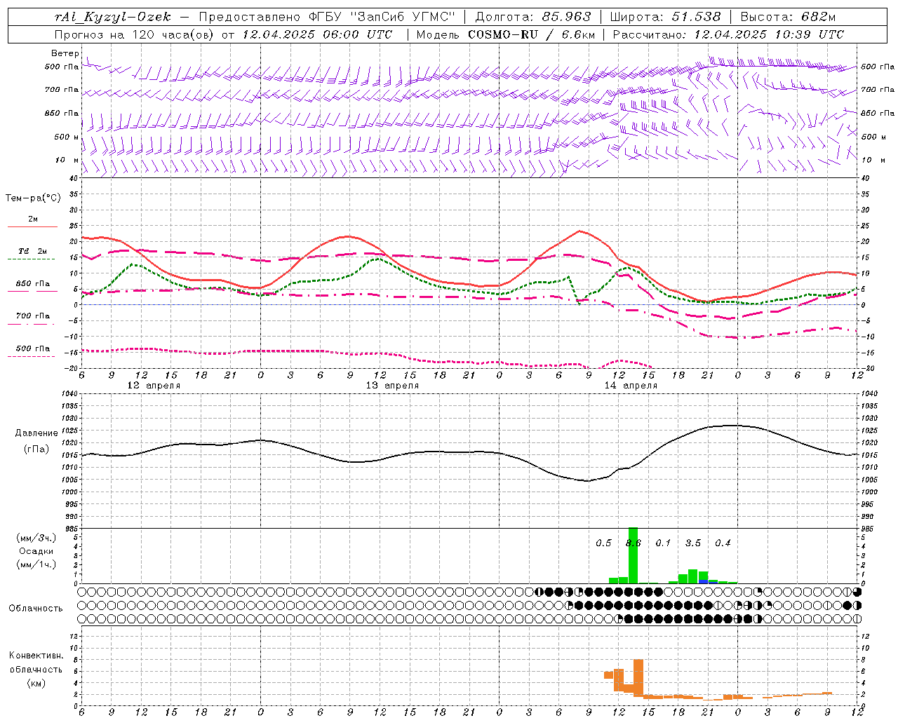
Task: Click the 8.6 precipitation total
Action: tap(633, 543)
